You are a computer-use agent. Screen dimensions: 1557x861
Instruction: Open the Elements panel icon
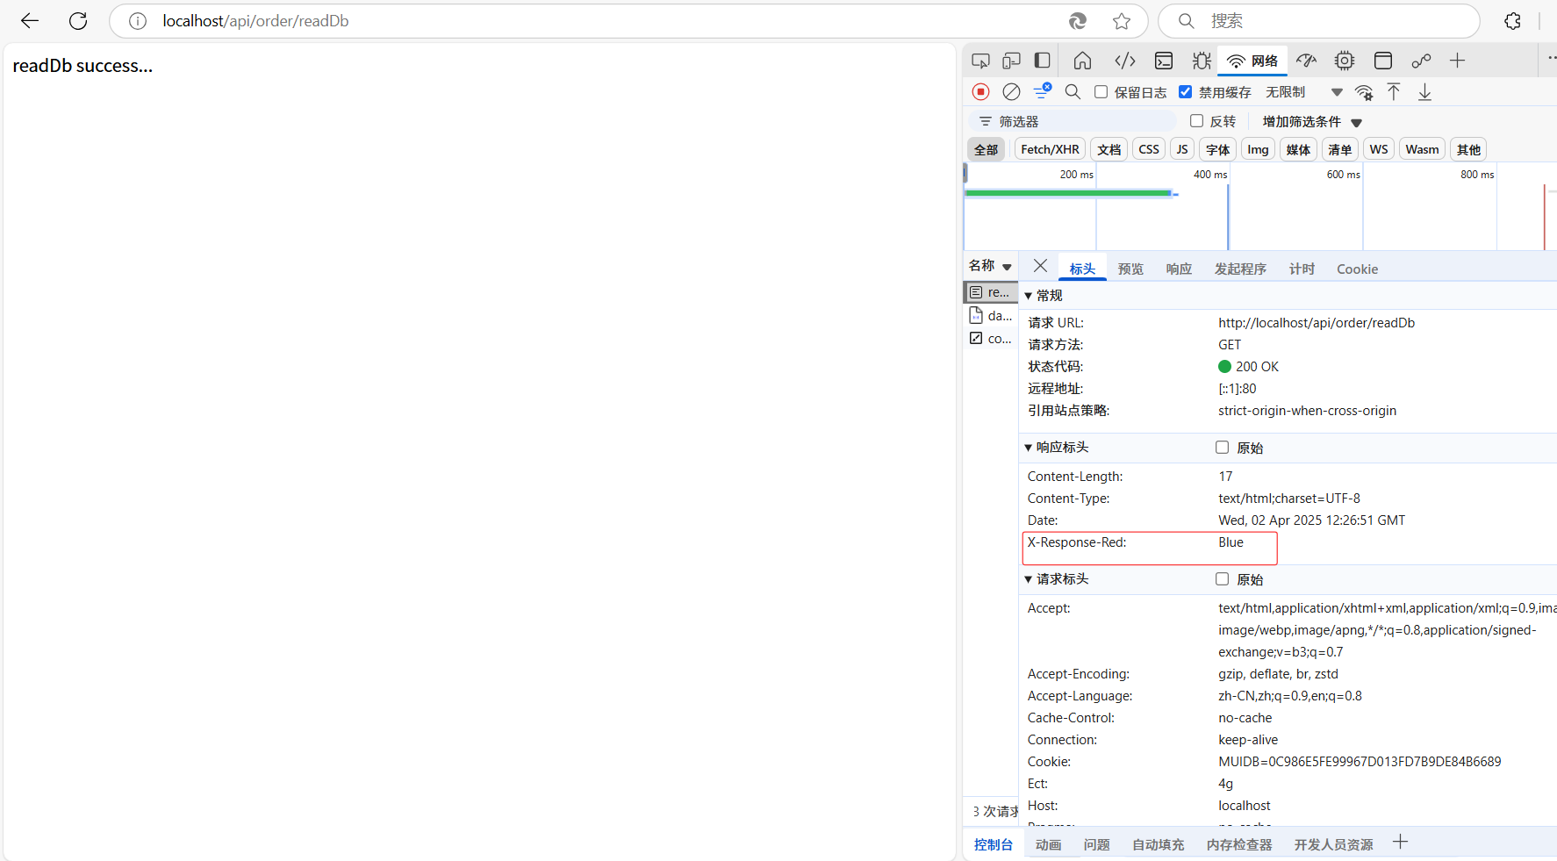coord(1124,61)
